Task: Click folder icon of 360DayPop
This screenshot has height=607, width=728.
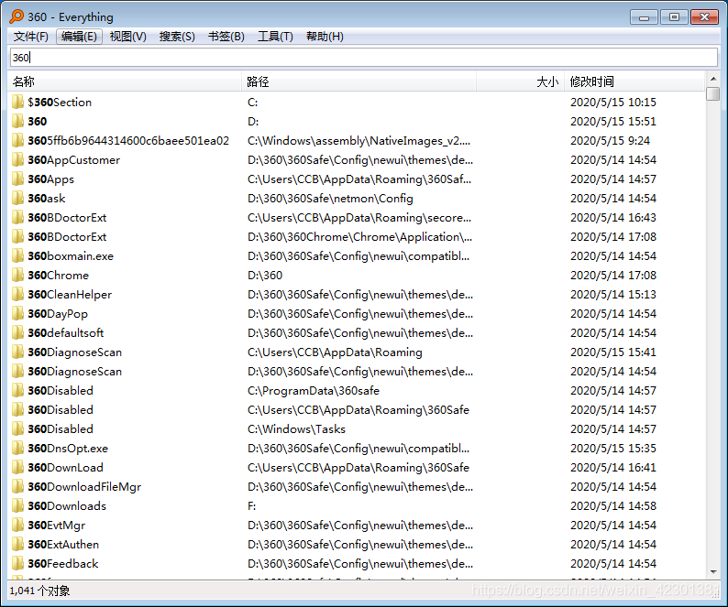Action: coord(17,314)
